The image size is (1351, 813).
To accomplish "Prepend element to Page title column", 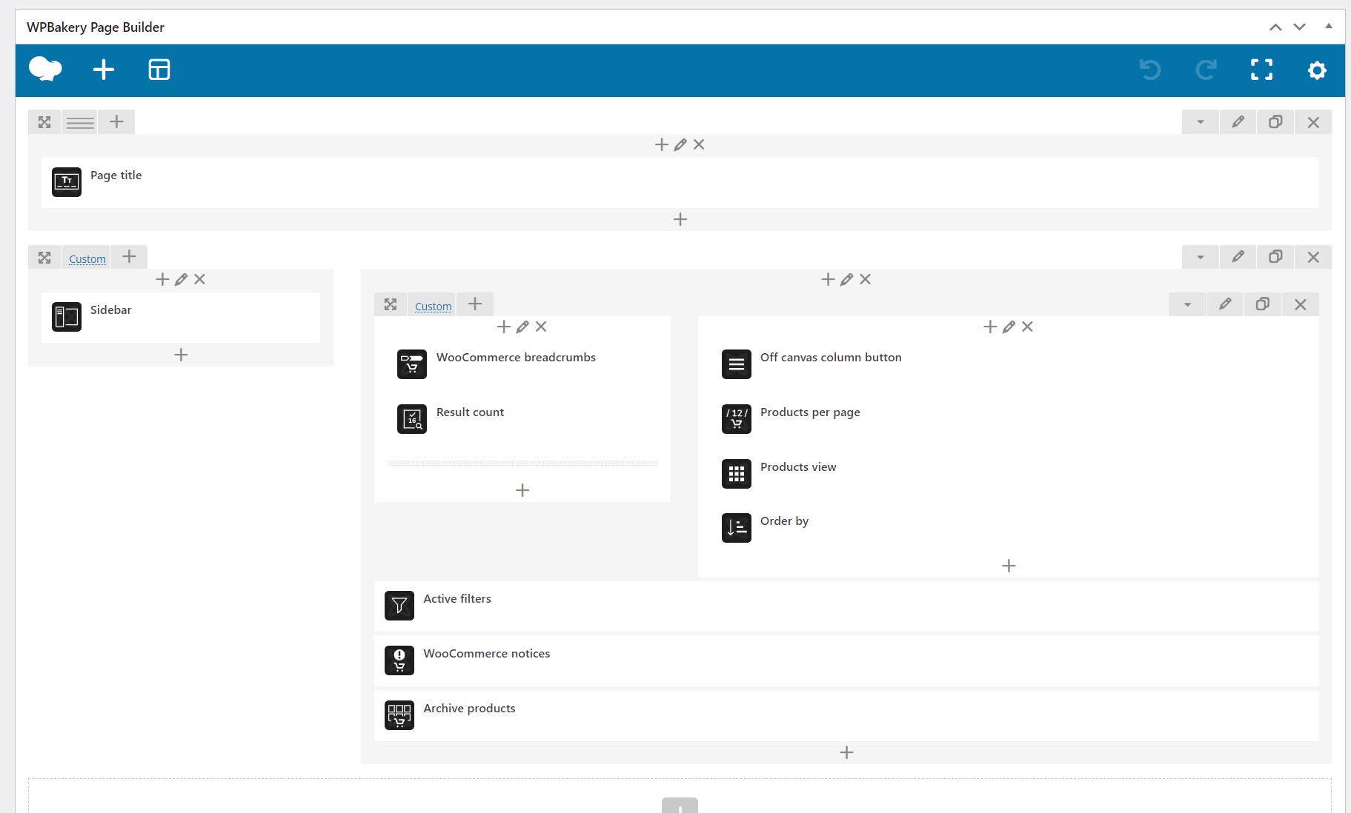I will coord(662,144).
